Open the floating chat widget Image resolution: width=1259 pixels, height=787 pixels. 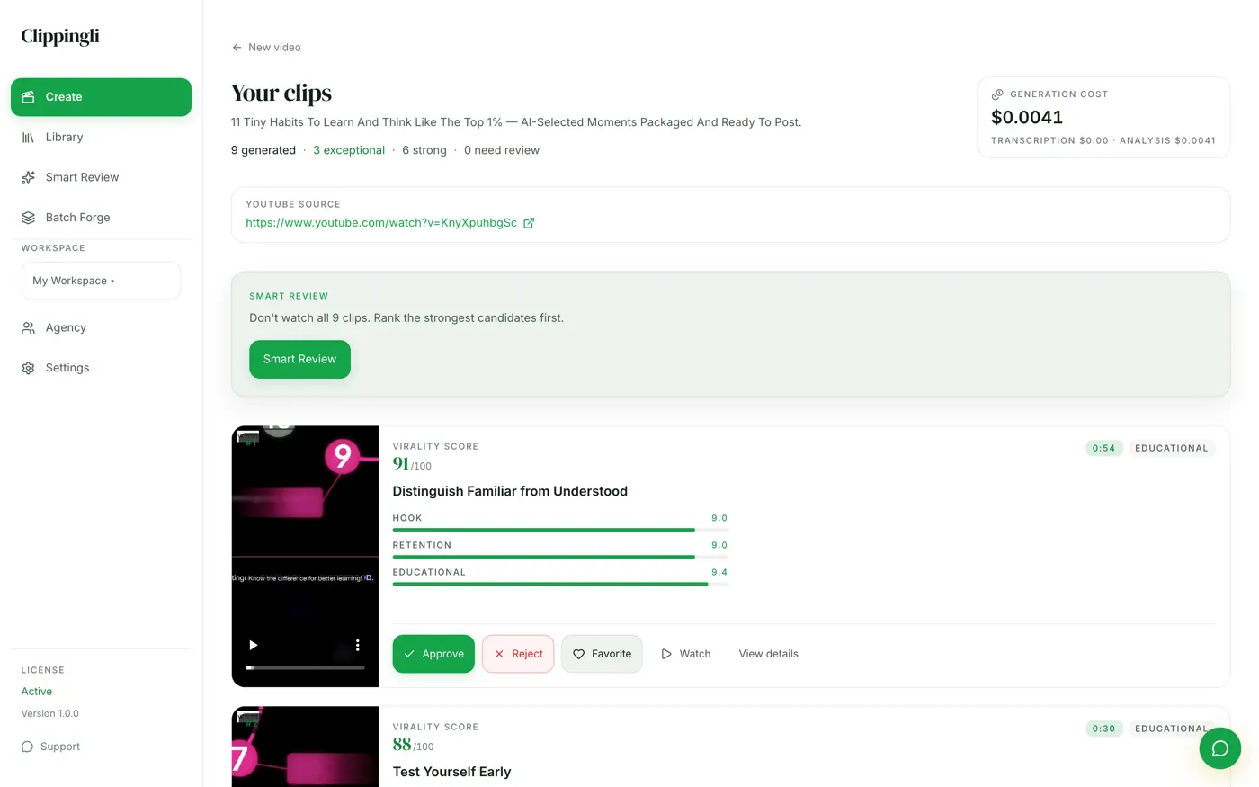[1219, 748]
